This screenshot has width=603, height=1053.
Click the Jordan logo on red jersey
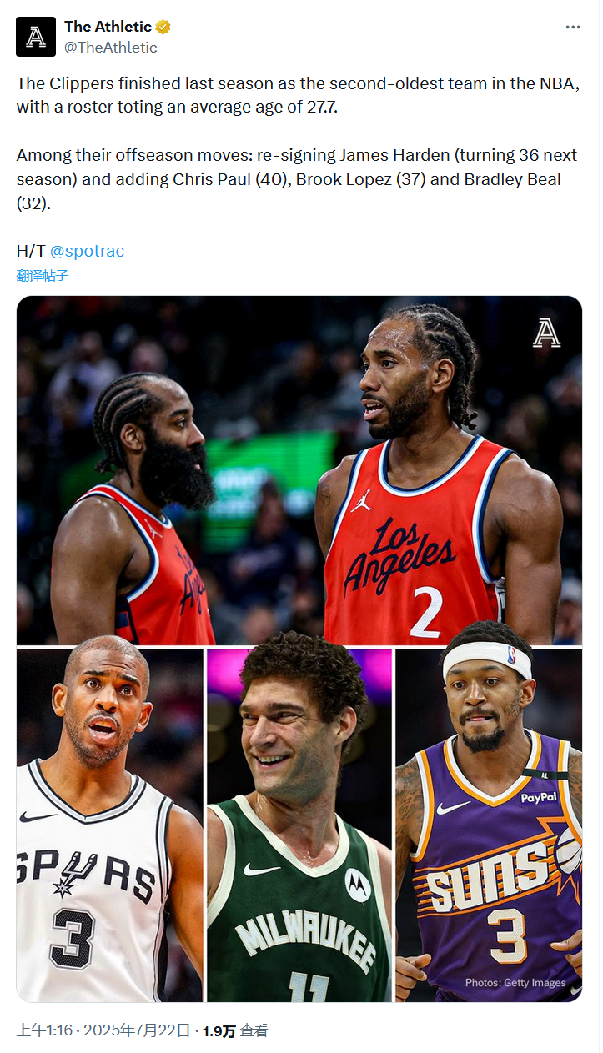click(x=361, y=500)
